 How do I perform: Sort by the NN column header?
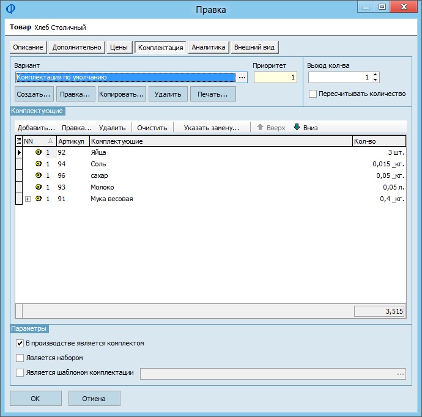pos(39,141)
